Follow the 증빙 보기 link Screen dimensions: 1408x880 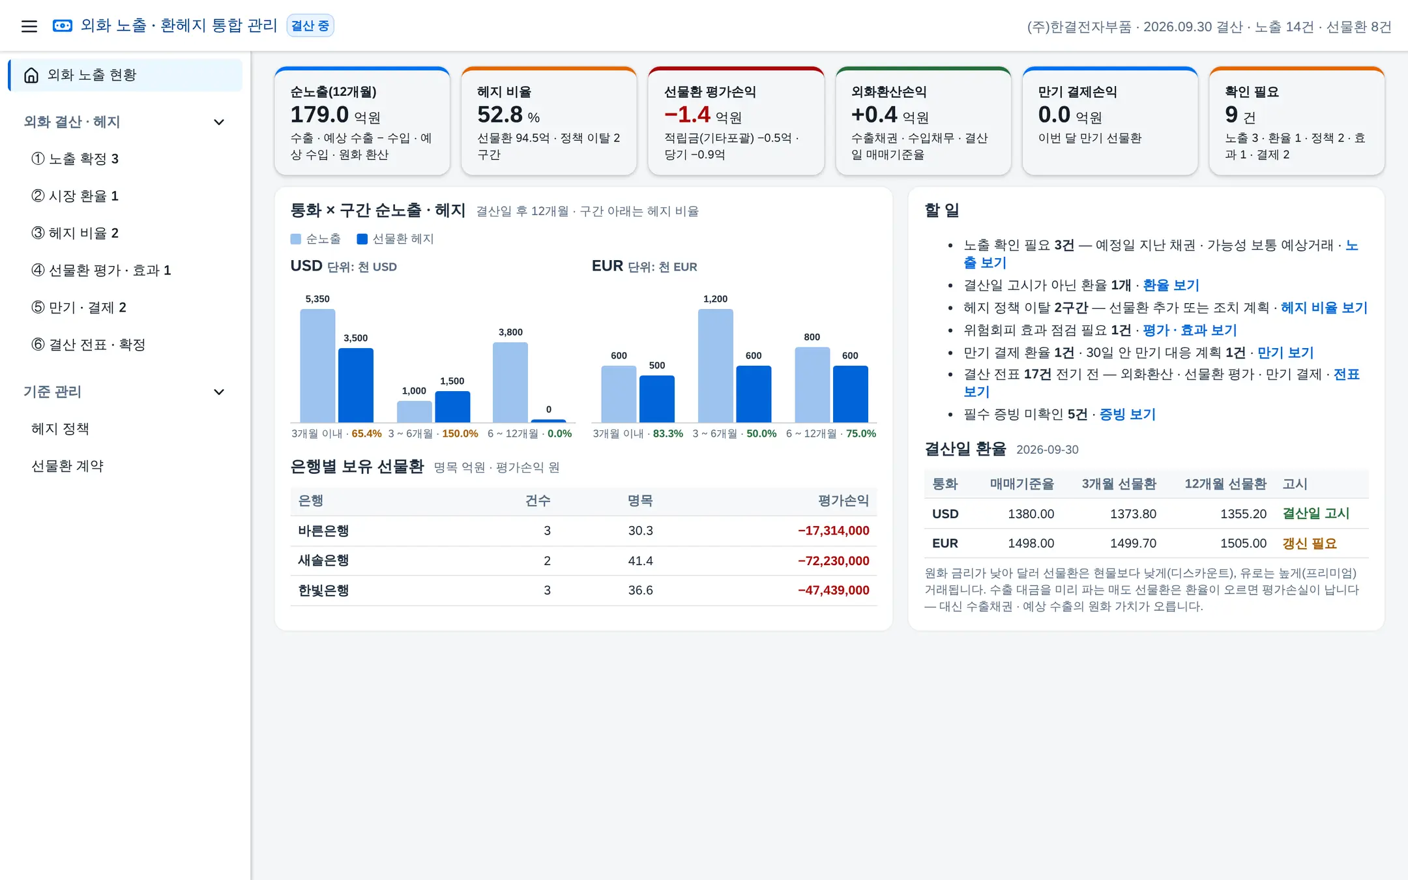point(1128,414)
